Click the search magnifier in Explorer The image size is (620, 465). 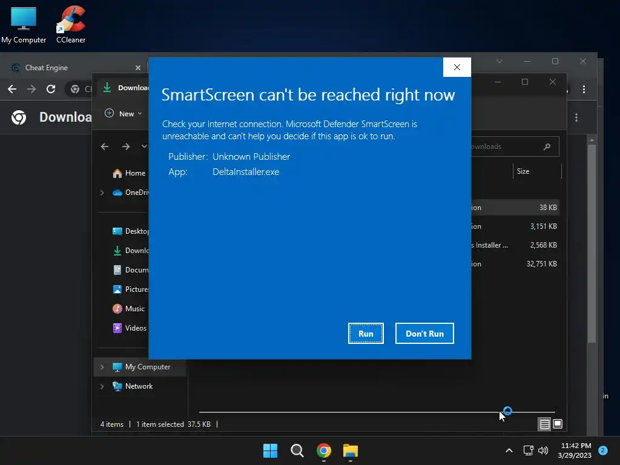click(547, 147)
